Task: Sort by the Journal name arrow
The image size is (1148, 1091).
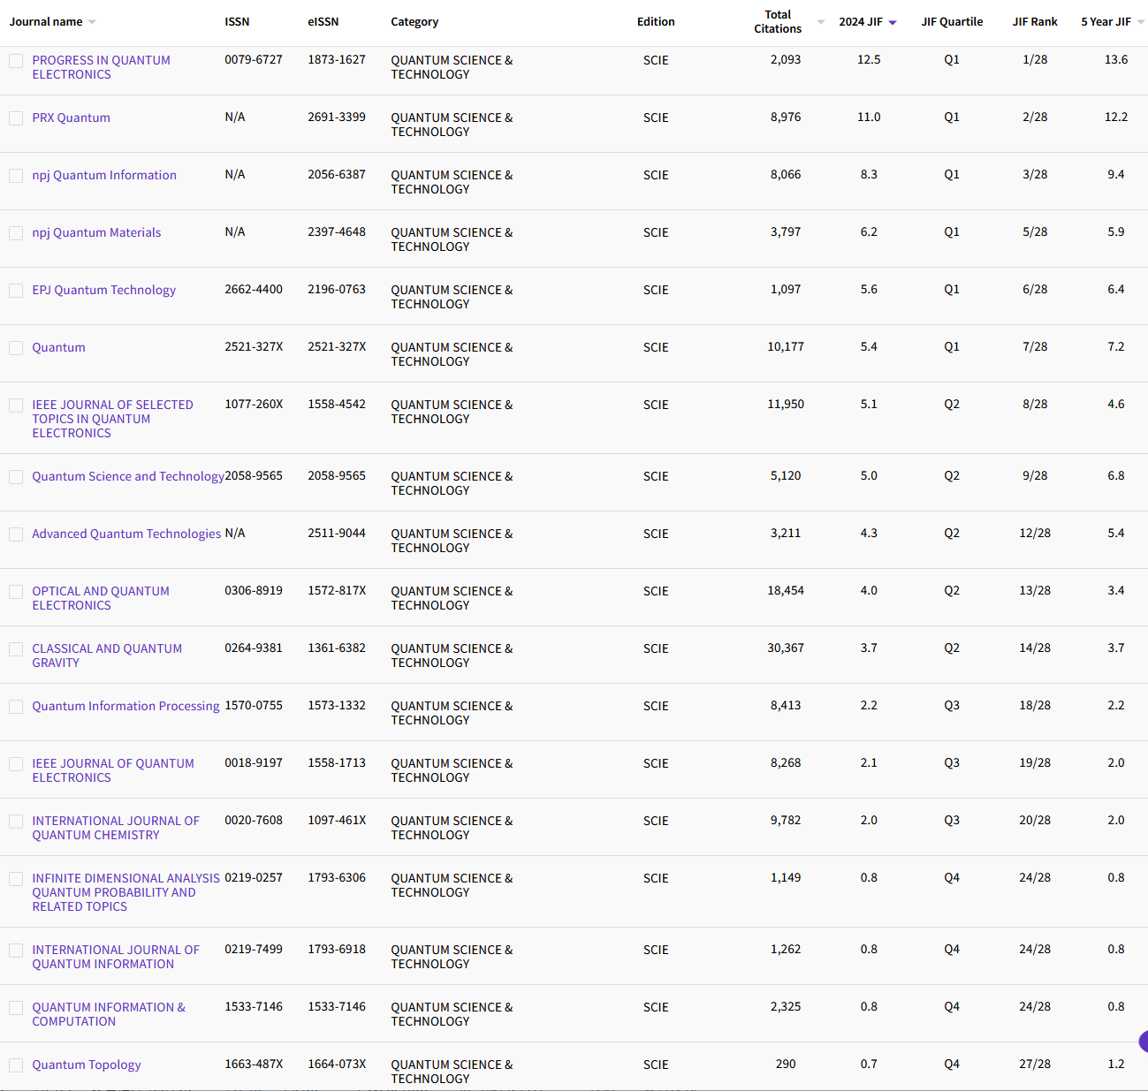Action: click(92, 23)
